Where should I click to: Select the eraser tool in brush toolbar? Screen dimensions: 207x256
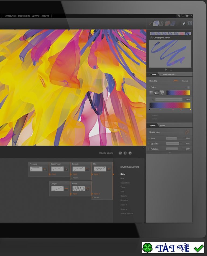point(184,23)
